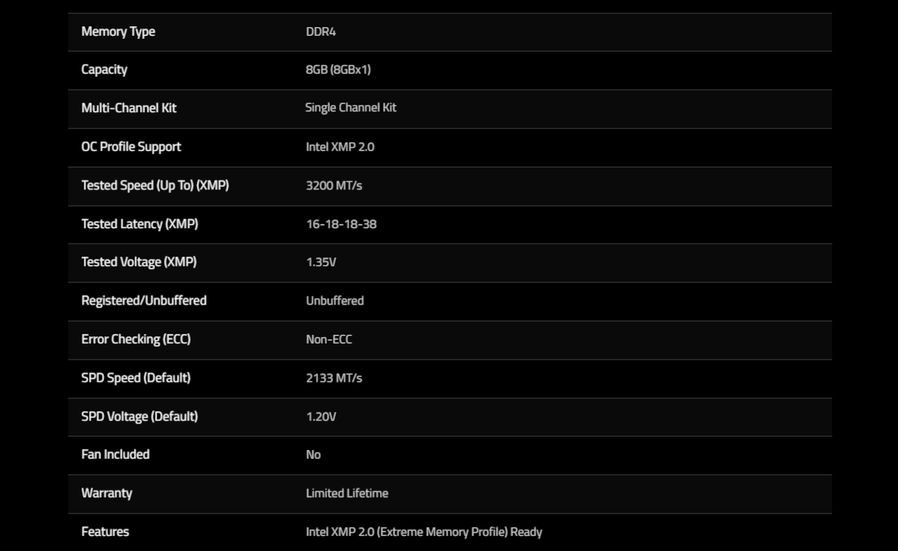Click the Capacity label
898x551 pixels.
point(104,70)
